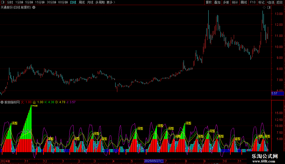Click the 10.00 price axis label
The image size is (285, 164).
click(279, 47)
